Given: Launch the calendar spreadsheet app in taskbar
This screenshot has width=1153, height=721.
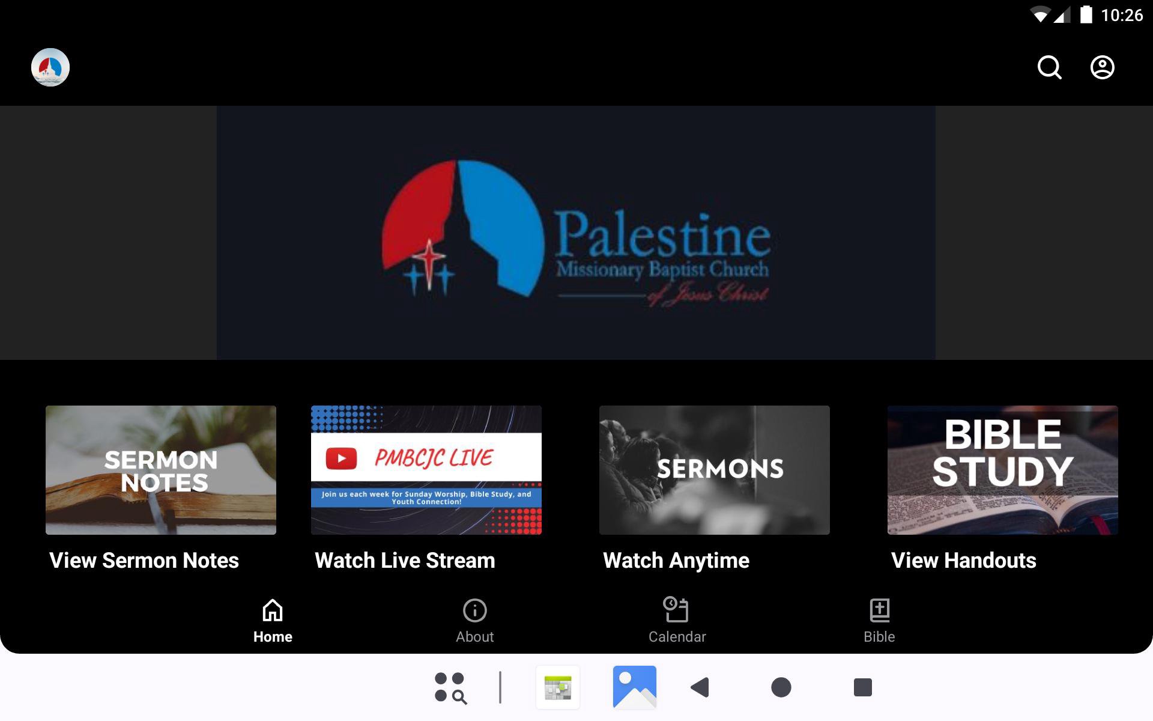Looking at the screenshot, I should pos(558,687).
